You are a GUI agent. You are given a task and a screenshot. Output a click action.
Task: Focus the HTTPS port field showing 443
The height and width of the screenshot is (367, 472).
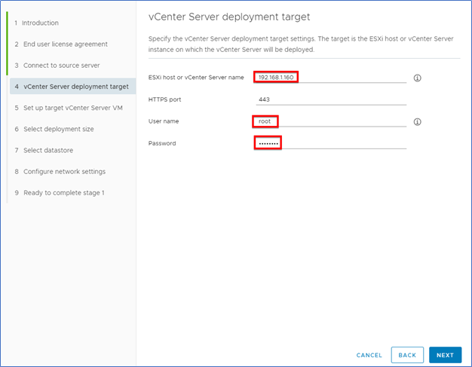[x=331, y=99]
